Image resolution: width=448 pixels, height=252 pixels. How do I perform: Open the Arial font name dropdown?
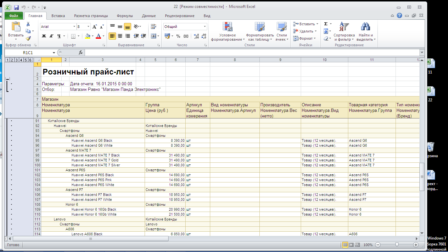[x=74, y=27]
